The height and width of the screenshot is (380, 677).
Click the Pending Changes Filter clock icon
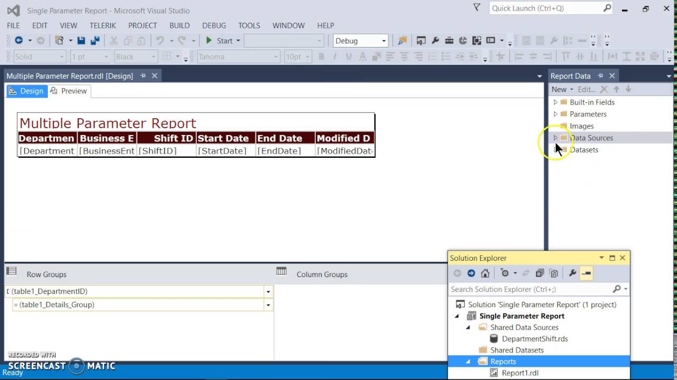(505, 273)
